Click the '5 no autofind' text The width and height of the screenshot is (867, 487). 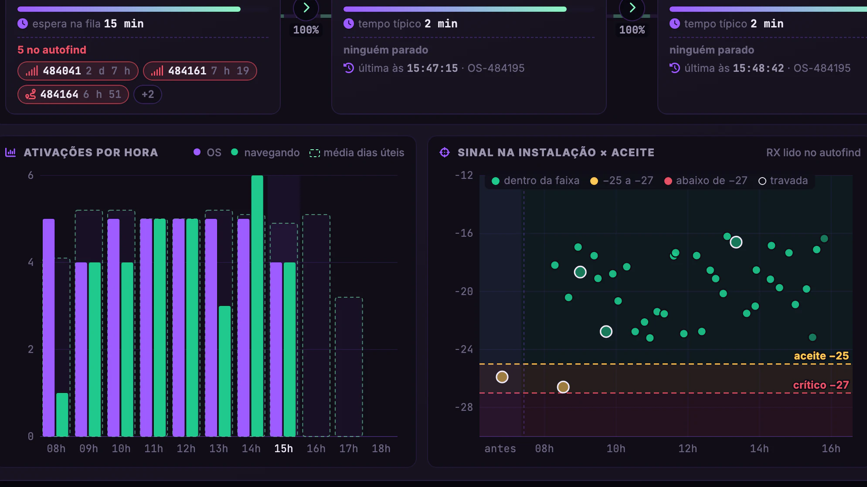click(x=52, y=50)
